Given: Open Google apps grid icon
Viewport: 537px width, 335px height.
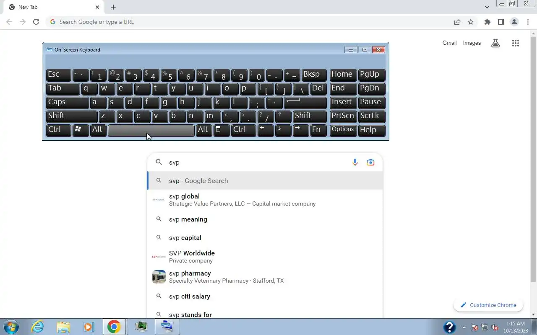Looking at the screenshot, I should [516, 43].
